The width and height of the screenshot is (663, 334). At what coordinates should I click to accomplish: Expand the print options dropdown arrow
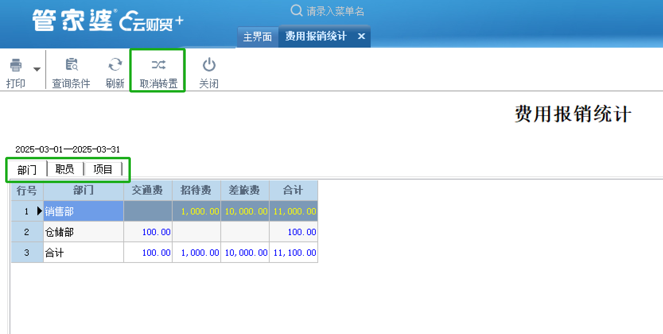(x=37, y=70)
